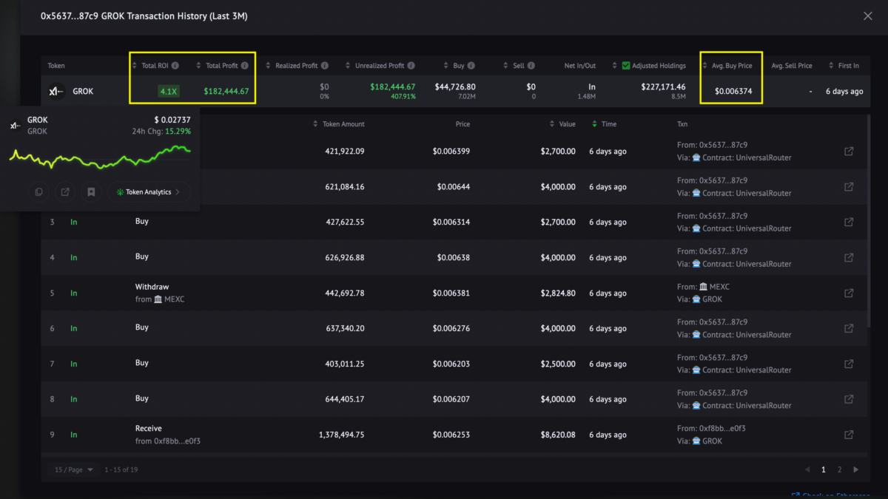Image resolution: width=888 pixels, height=499 pixels.
Task: Open external link for 421,922.09 transaction
Action: (849, 152)
